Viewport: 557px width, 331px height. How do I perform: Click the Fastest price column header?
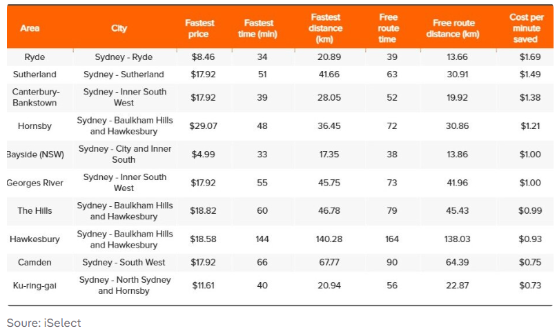click(200, 28)
